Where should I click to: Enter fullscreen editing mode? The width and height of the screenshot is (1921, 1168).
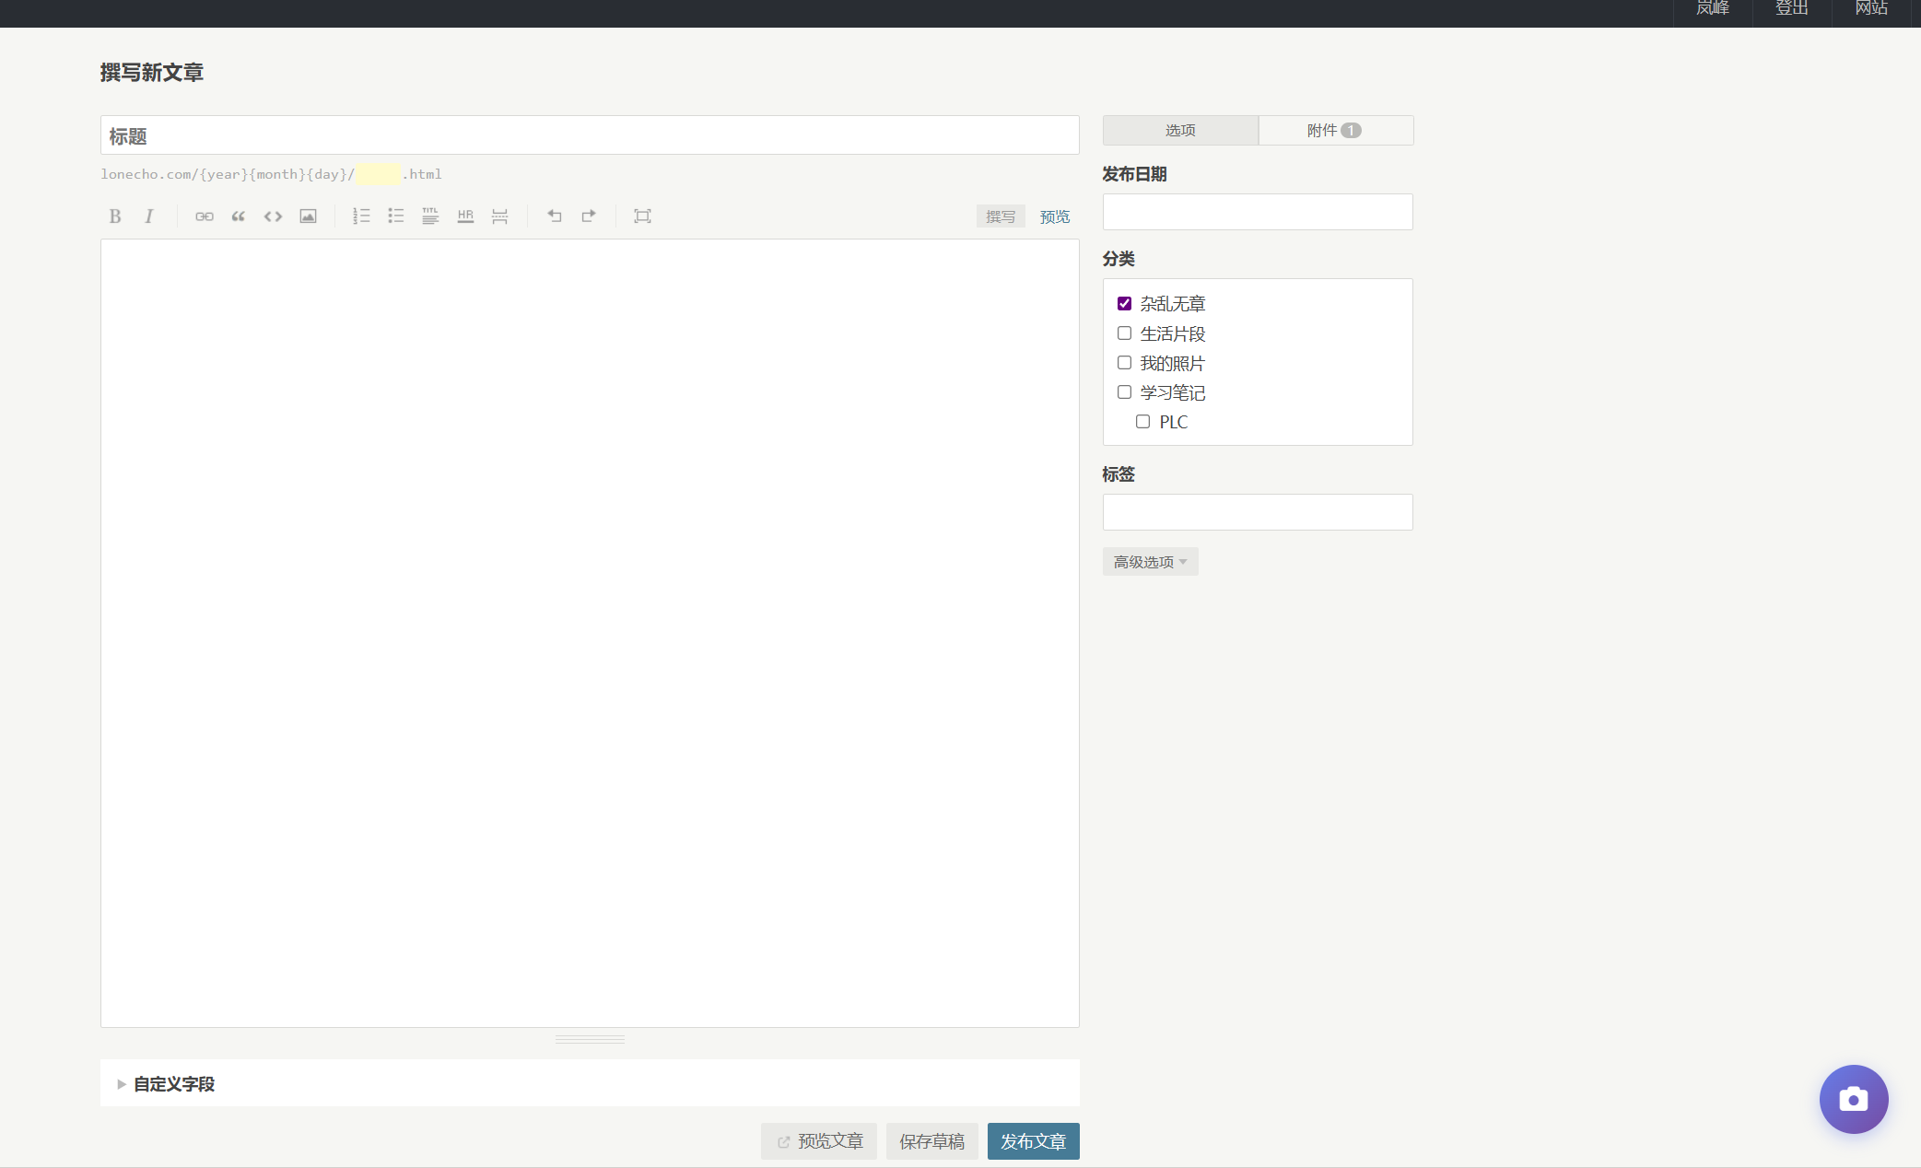[x=642, y=216]
